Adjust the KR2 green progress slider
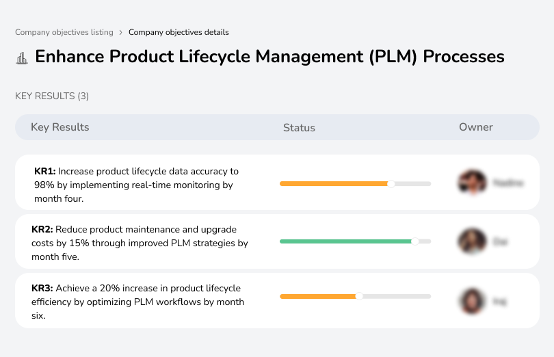 414,241
